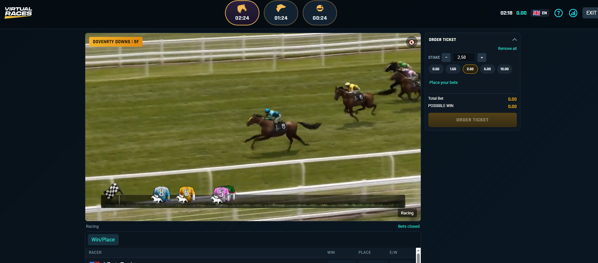
Task: Switch to the helmet racing game at 00:24
Action: 320,13
